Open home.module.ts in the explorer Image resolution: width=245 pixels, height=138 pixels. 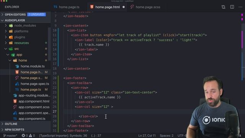click(33, 66)
